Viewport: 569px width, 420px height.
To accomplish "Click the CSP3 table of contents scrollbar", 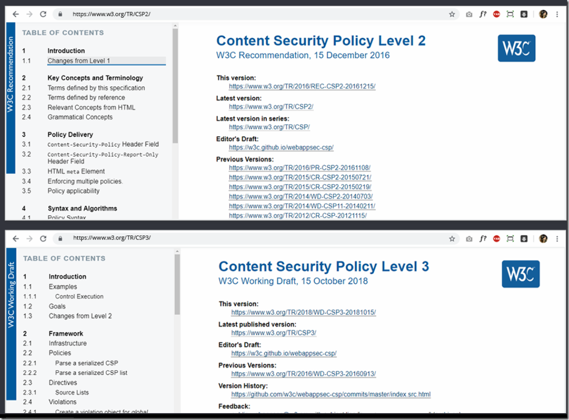I will (177, 285).
